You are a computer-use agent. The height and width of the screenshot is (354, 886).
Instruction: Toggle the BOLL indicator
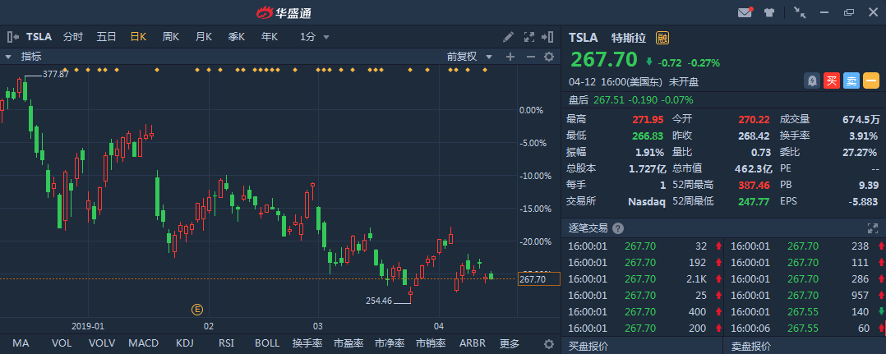point(266,343)
